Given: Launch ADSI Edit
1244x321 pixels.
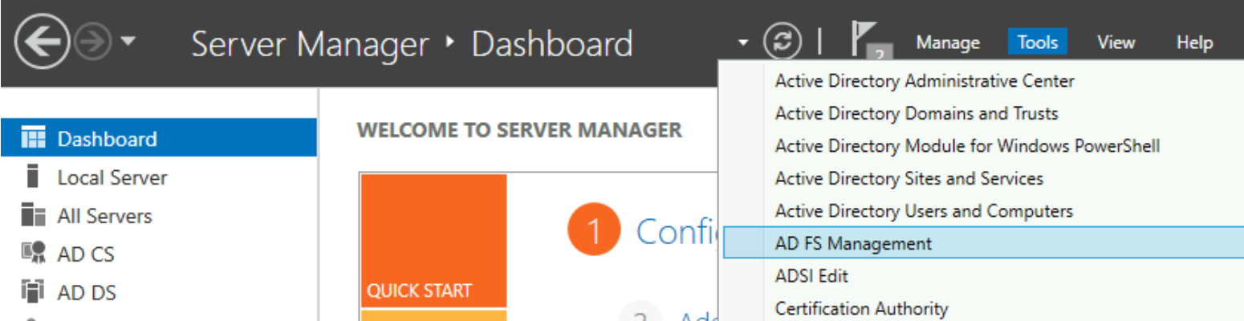Looking at the screenshot, I should click(984, 276).
